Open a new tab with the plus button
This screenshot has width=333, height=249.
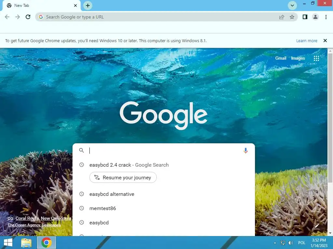tap(88, 6)
